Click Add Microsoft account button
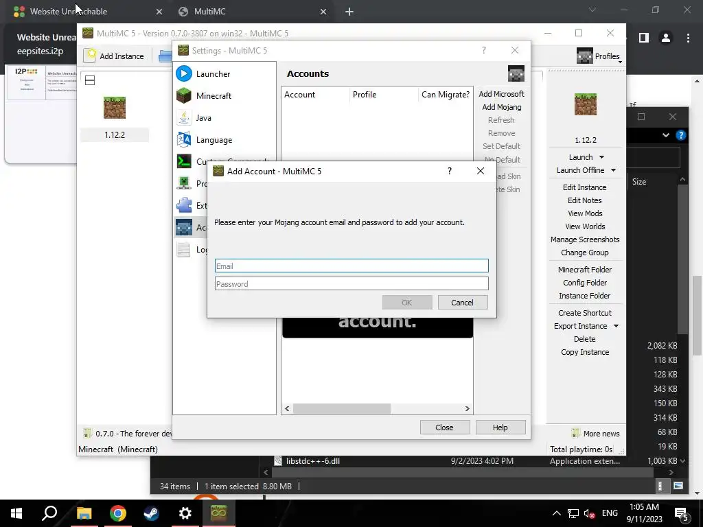Viewport: 703px width, 527px height. point(501,94)
